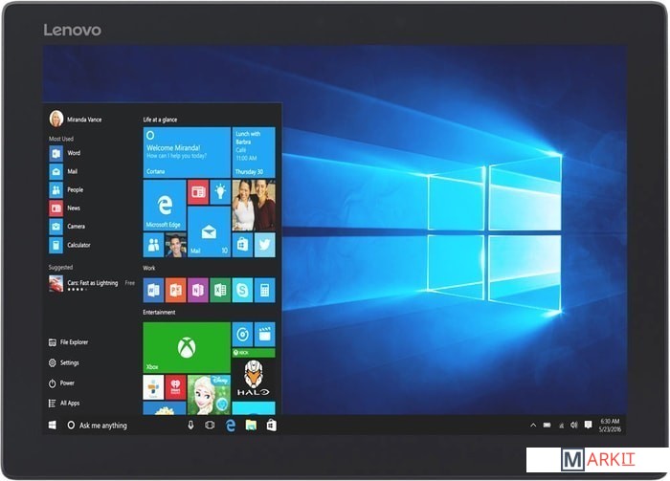Open the Twitter tile
Viewport: 670px width, 481px height.
tap(265, 246)
